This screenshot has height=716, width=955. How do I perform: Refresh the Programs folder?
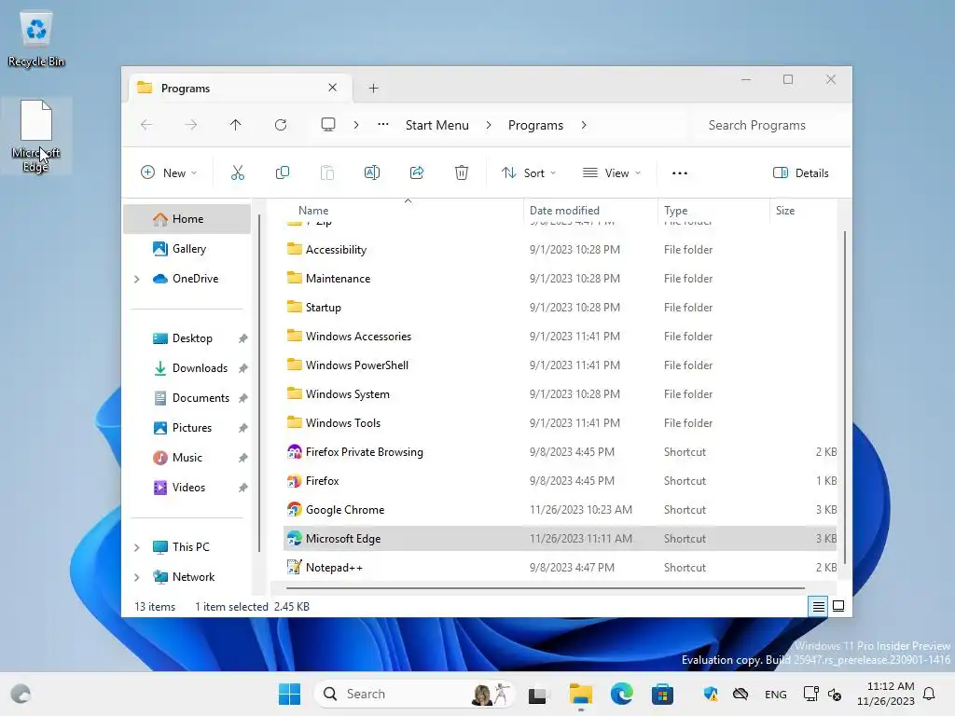pos(280,125)
